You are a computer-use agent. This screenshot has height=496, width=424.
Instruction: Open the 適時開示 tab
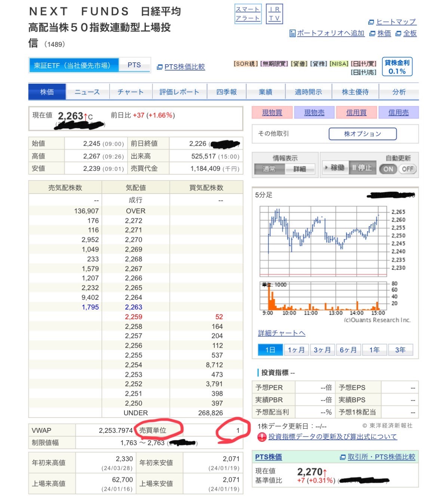click(x=308, y=92)
